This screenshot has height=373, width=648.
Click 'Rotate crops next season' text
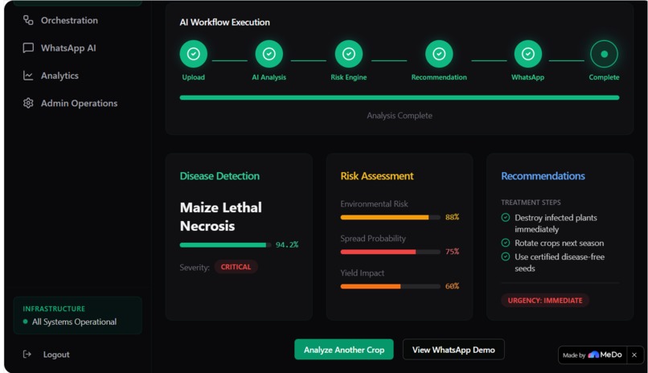(559, 243)
